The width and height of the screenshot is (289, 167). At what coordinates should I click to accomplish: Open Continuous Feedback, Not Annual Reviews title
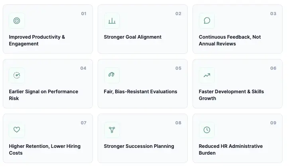[x=230, y=40]
